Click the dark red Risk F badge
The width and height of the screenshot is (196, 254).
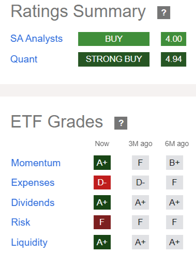(102, 222)
